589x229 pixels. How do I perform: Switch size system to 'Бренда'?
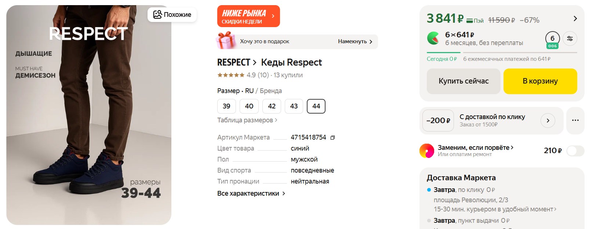coord(271,91)
